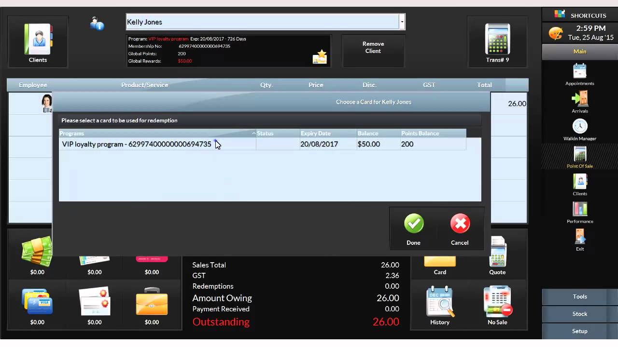The image size is (618, 347).
Task: Expand the Kelly Jones client dropdown arrow
Action: [402, 22]
